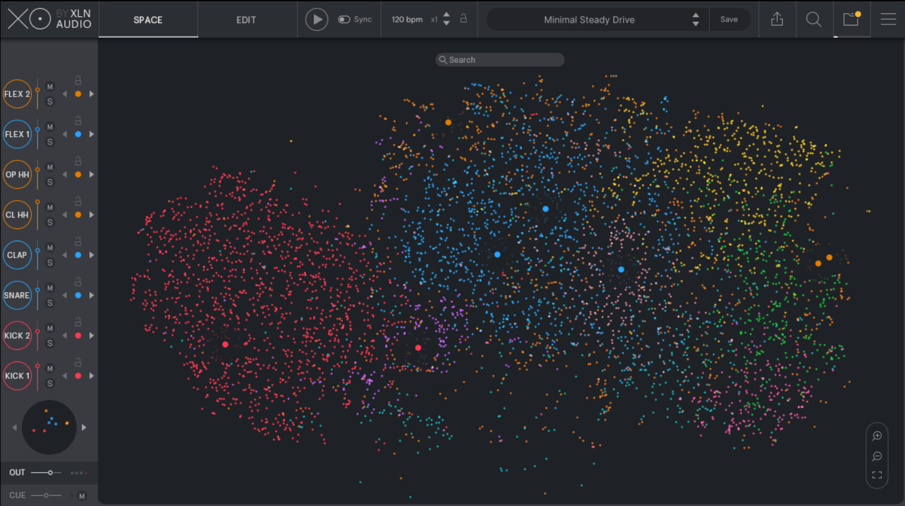Click the Save button

pos(729,19)
